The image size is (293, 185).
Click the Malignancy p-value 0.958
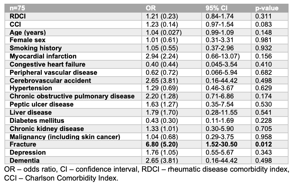click(263, 137)
